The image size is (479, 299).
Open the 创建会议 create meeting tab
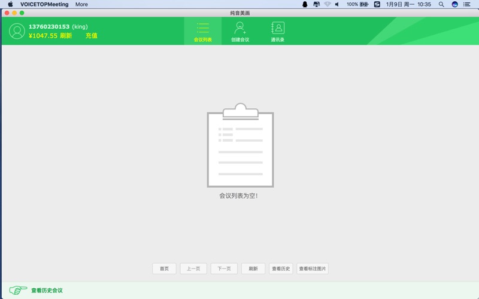240,31
